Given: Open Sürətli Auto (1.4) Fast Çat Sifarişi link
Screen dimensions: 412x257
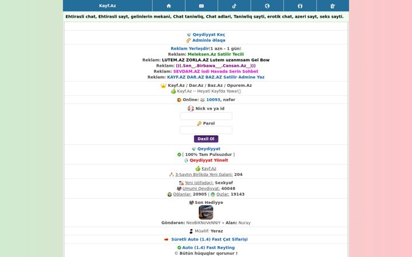Looking at the screenshot, I should point(209,239).
